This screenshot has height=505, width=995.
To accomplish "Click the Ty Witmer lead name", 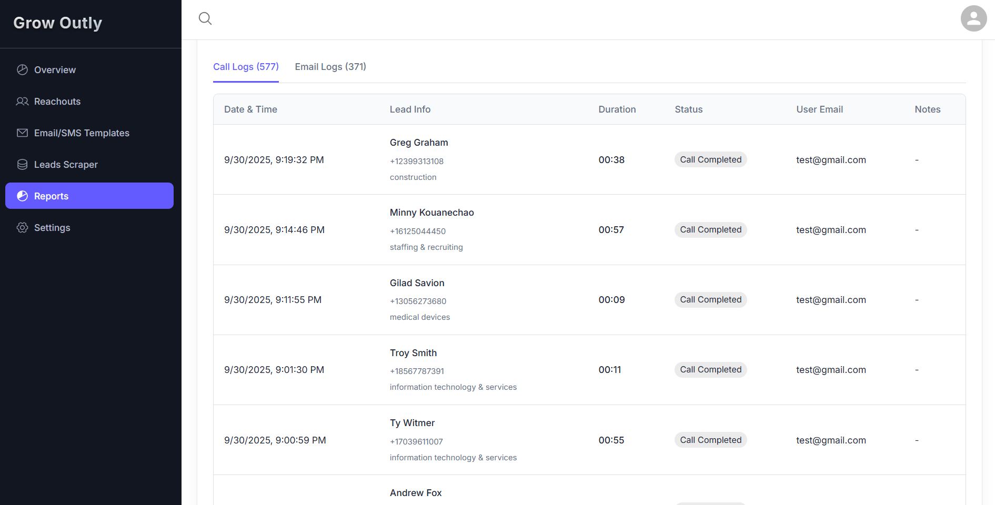I will coord(412,423).
